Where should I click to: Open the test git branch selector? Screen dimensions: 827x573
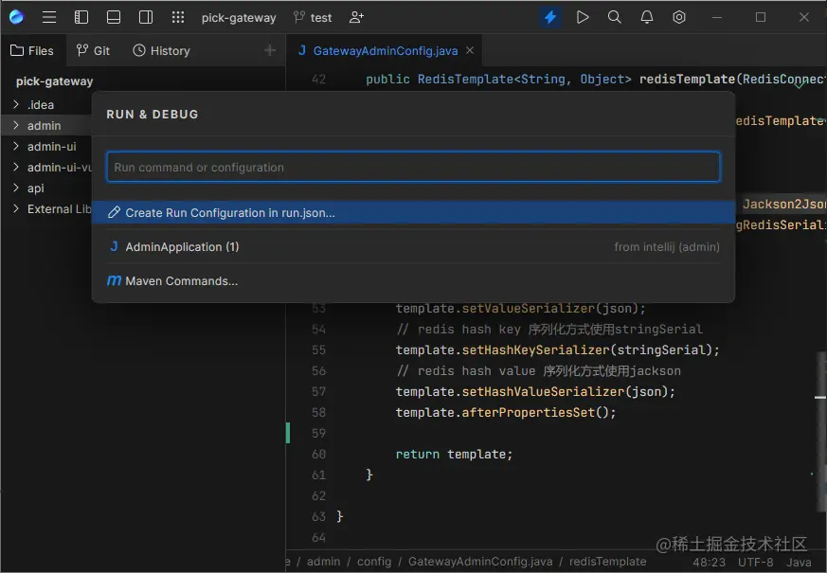(x=313, y=18)
